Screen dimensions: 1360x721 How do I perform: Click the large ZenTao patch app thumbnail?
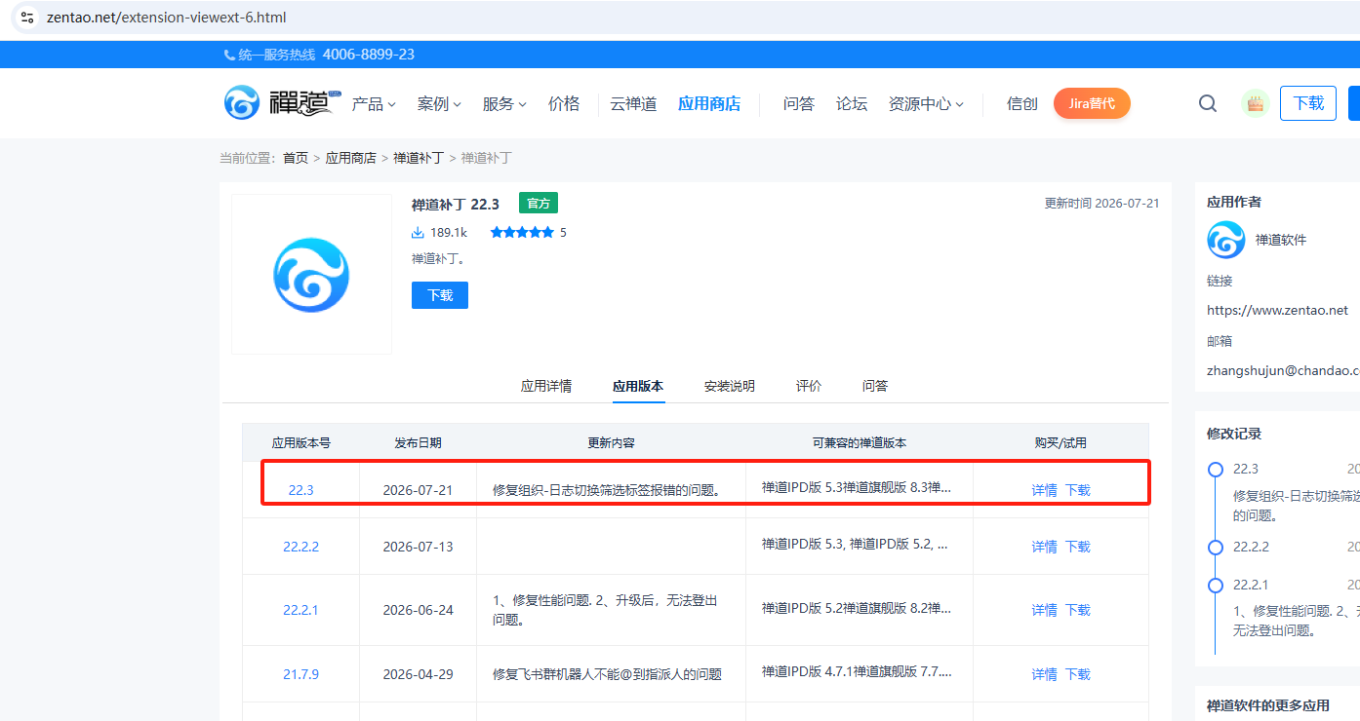click(311, 274)
